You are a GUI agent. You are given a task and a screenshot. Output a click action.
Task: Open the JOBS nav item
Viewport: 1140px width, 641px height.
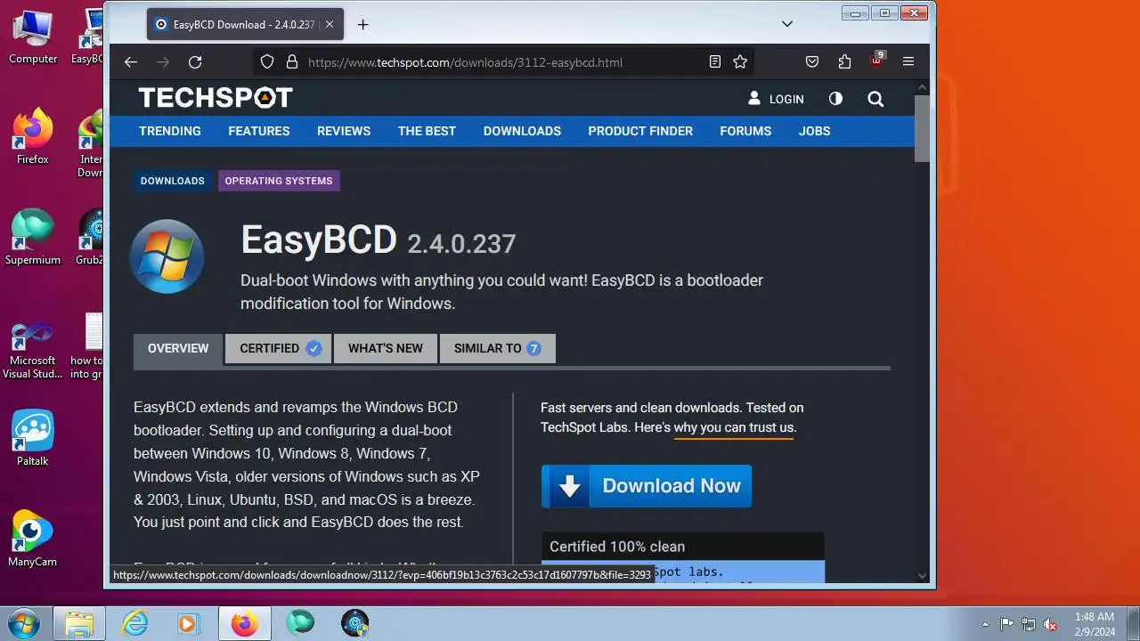point(814,131)
